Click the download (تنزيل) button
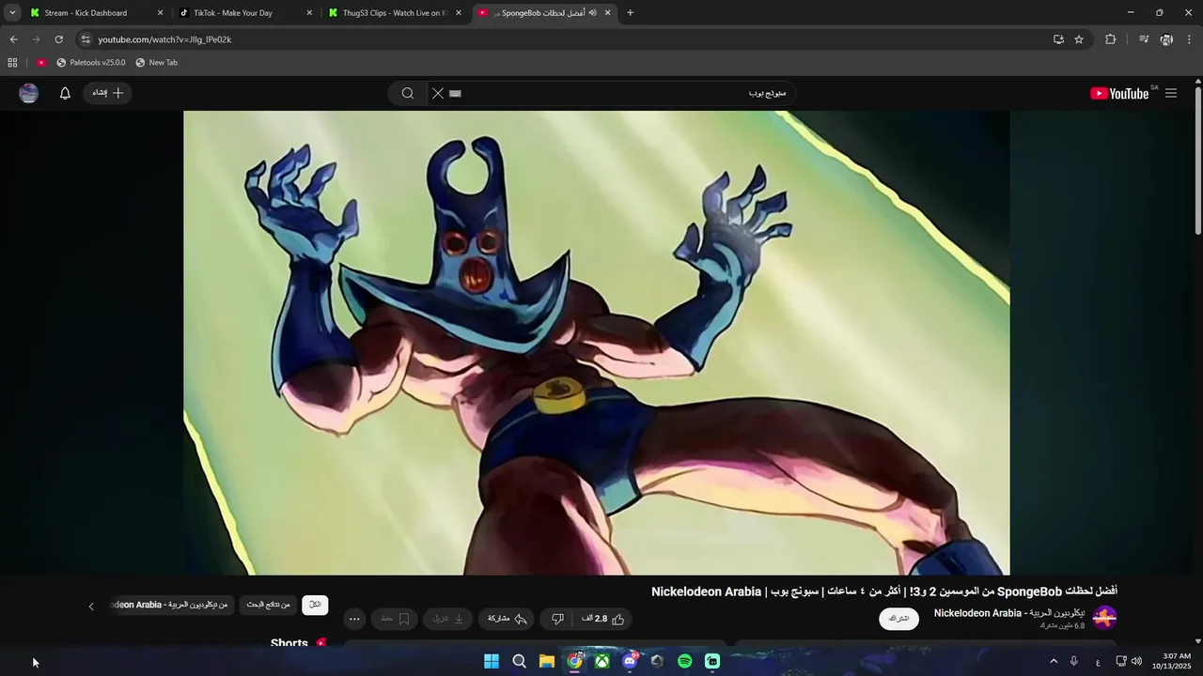The height and width of the screenshot is (676, 1203). coord(448,619)
